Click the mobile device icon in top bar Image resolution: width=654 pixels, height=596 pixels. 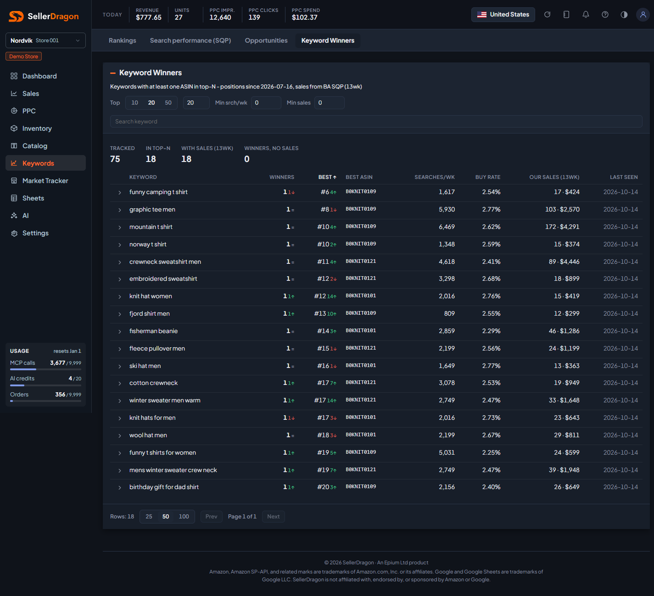(x=566, y=15)
